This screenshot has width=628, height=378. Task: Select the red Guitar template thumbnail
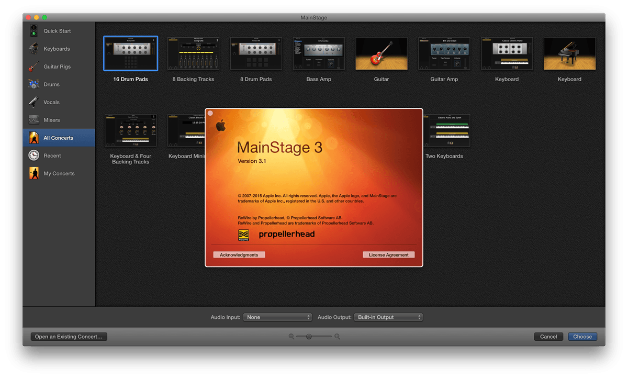[382, 53]
